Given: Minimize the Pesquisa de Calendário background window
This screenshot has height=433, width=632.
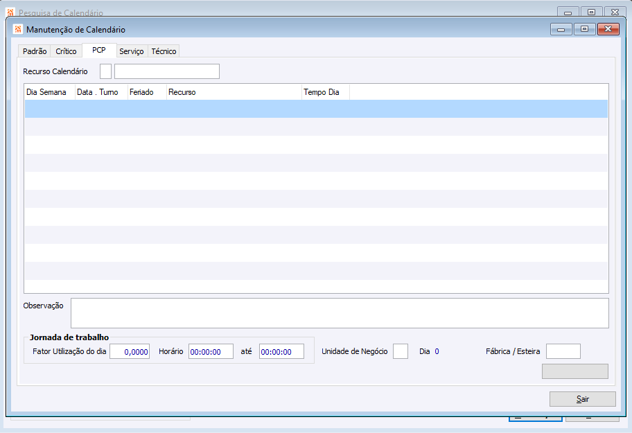Looking at the screenshot, I should click(x=568, y=12).
